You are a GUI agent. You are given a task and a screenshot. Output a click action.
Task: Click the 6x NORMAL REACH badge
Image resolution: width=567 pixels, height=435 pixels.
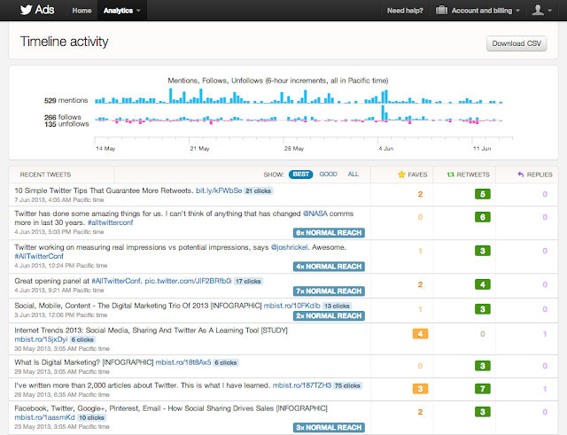pos(329,233)
